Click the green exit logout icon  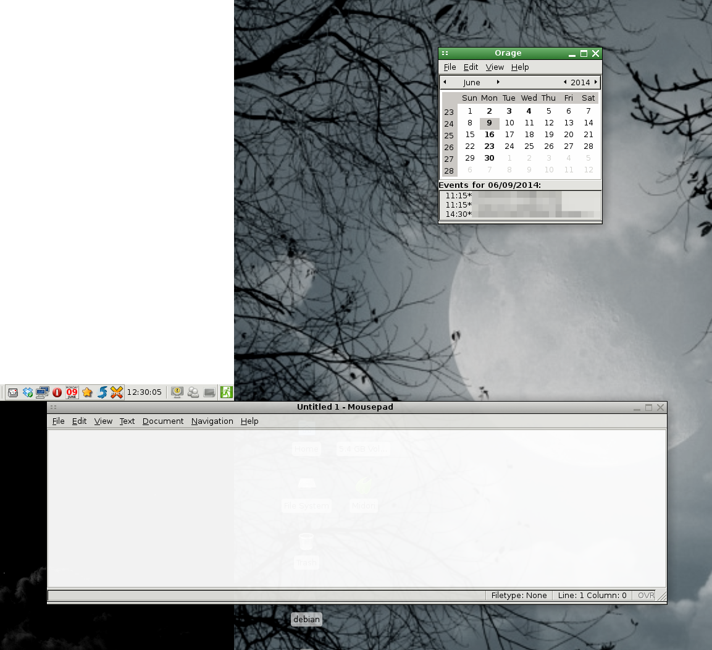click(x=227, y=392)
